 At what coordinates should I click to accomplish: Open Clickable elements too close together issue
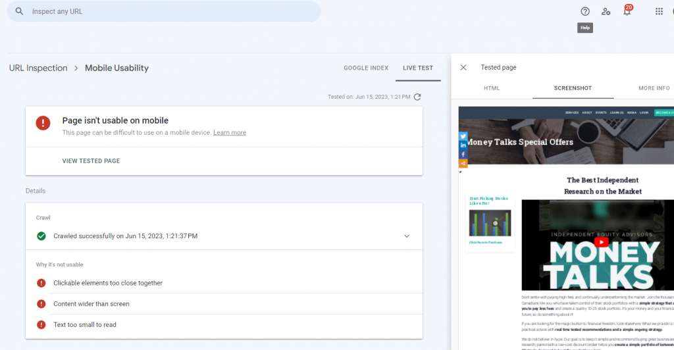(x=224, y=283)
